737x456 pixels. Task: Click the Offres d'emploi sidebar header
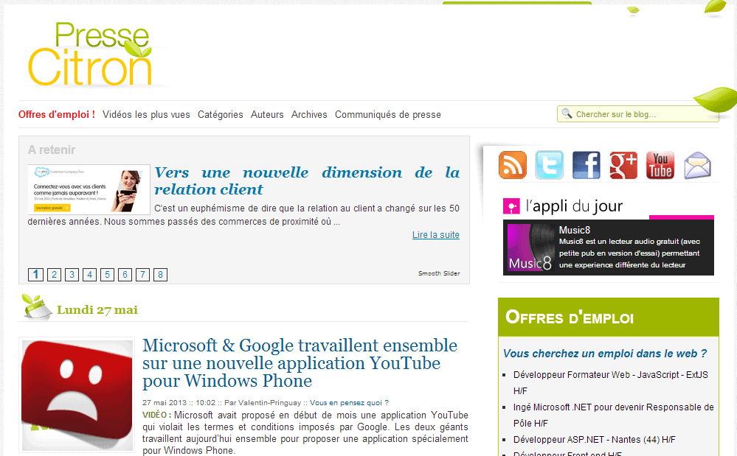point(608,317)
